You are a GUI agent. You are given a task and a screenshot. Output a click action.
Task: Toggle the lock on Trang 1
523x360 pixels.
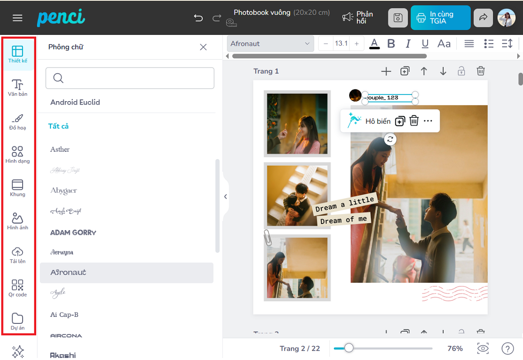click(461, 71)
